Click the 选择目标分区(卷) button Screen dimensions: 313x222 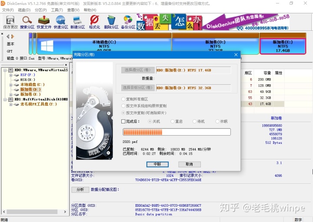pos(138,88)
